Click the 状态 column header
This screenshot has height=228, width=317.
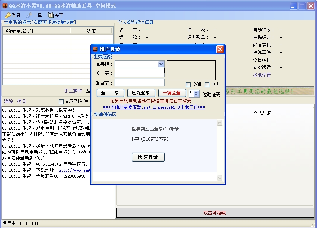(91, 31)
